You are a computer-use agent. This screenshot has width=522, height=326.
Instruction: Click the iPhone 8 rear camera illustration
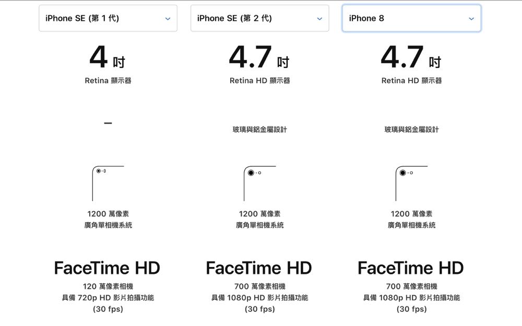coord(411,183)
